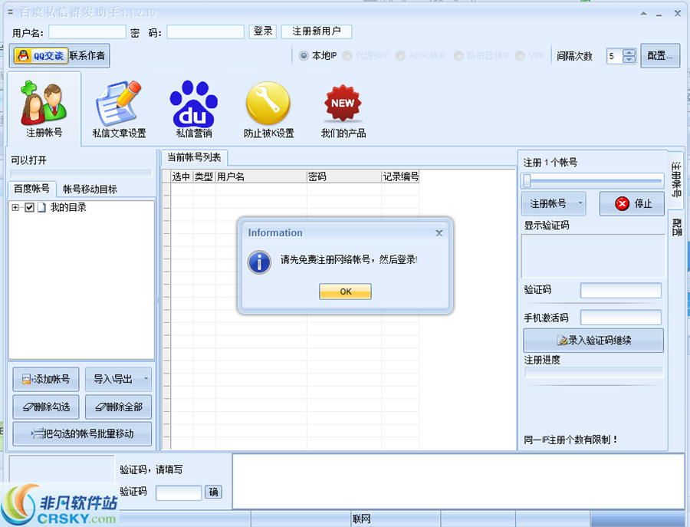This screenshot has width=690, height=527.
Task: Expand the 我的目录 tree node
Action: click(15, 207)
